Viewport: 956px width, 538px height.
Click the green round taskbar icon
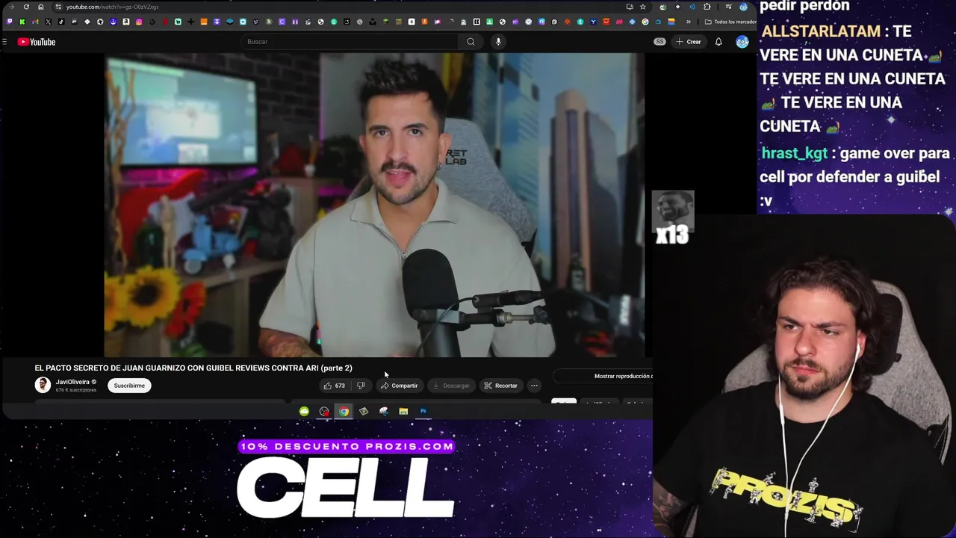point(304,411)
